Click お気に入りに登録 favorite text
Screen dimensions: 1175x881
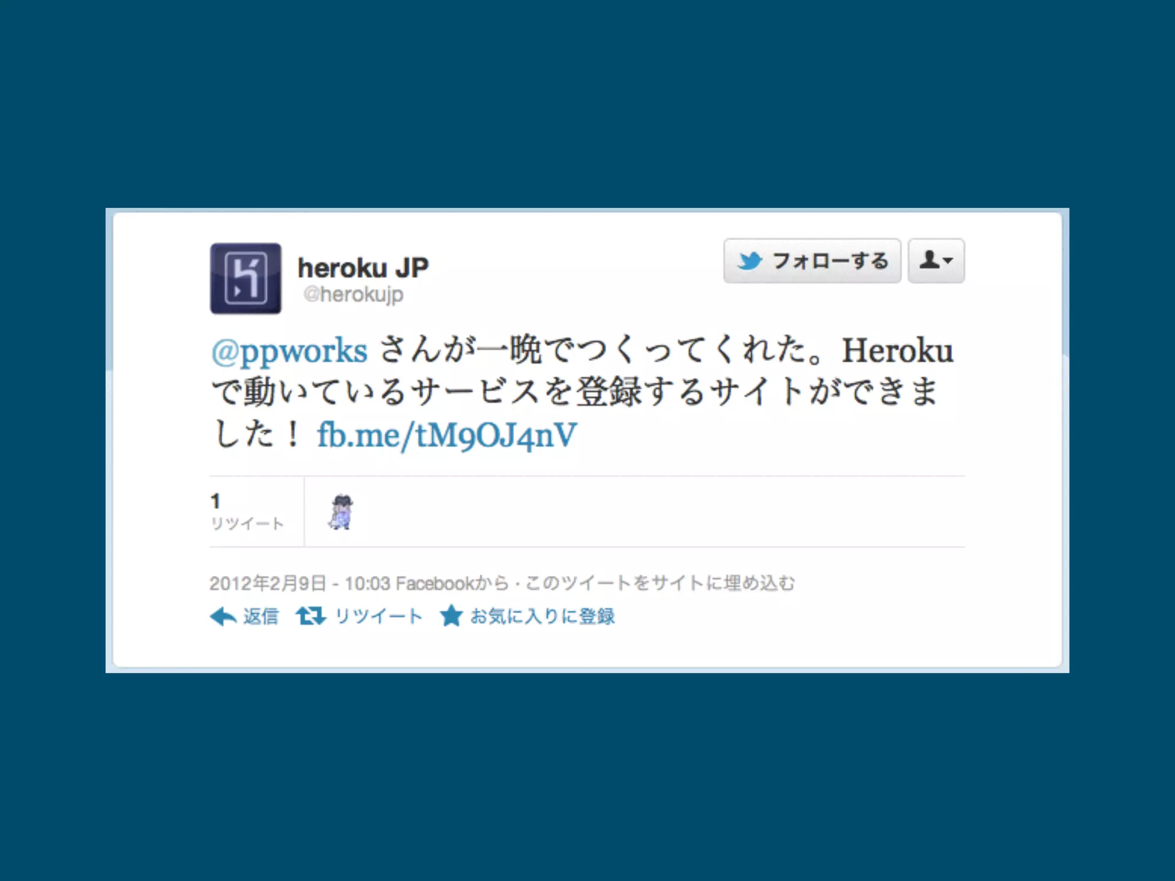pyautogui.click(x=543, y=617)
